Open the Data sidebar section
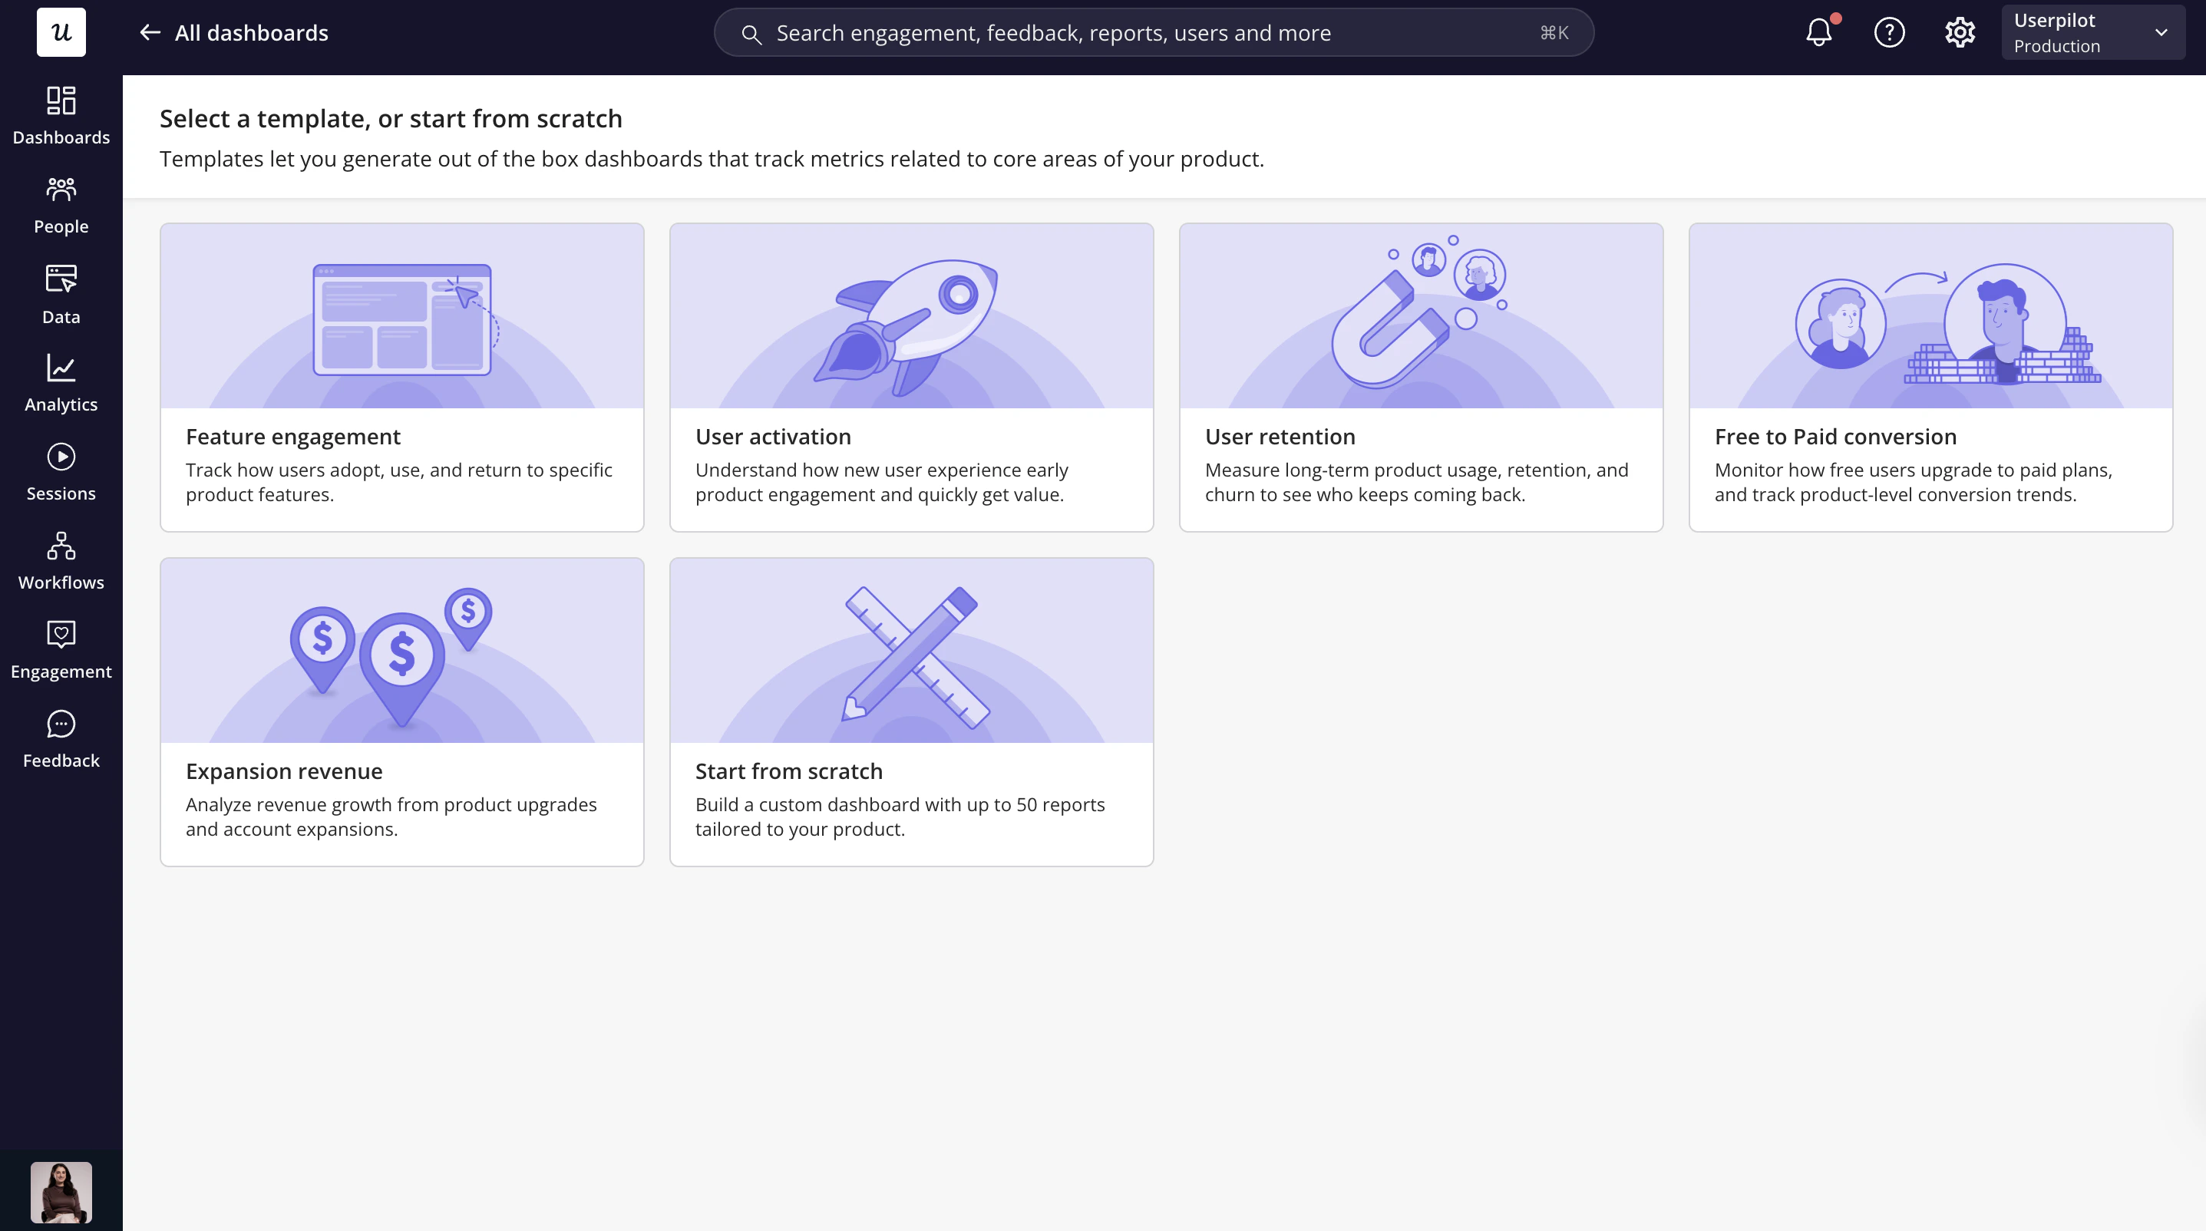Image resolution: width=2206 pixels, height=1231 pixels. tap(61, 295)
